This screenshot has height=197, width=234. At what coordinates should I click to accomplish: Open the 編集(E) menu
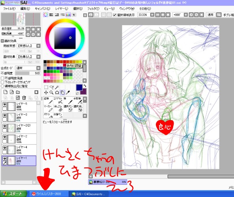[25, 9]
